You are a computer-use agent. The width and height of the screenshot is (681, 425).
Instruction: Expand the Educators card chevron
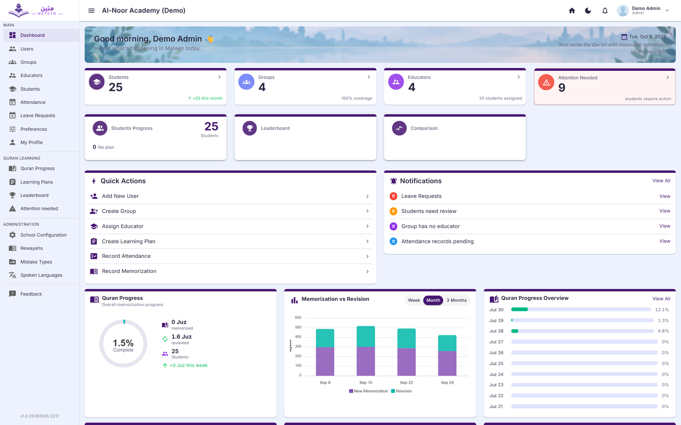[519, 77]
